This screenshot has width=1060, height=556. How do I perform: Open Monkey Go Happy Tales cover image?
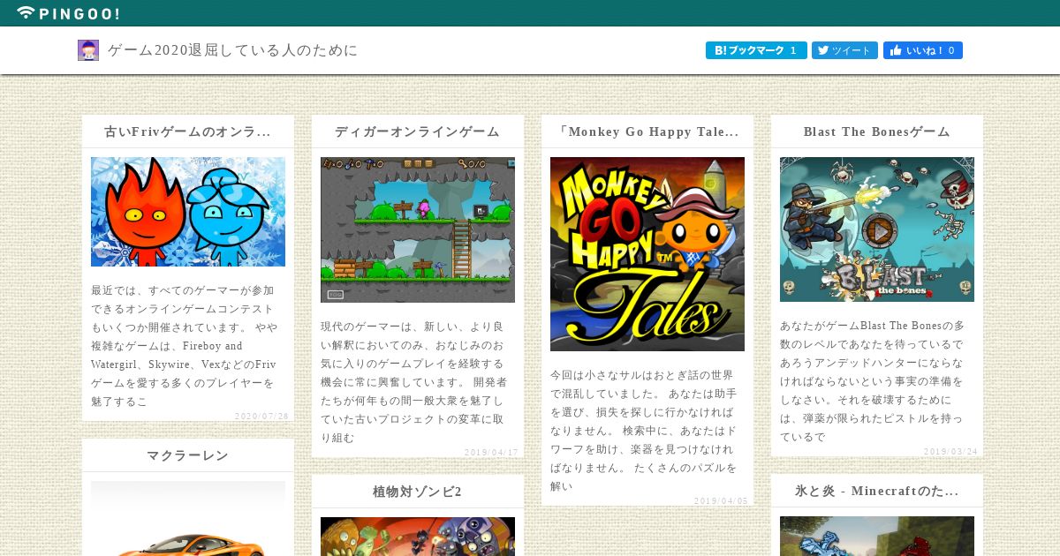coord(647,254)
